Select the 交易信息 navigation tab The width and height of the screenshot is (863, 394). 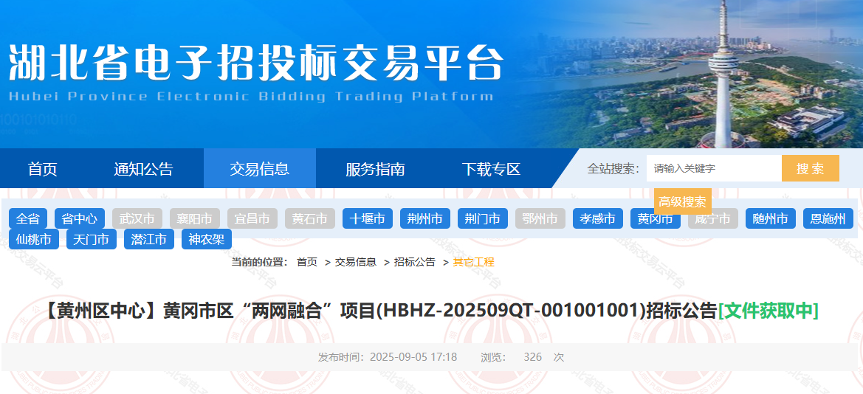point(259,169)
